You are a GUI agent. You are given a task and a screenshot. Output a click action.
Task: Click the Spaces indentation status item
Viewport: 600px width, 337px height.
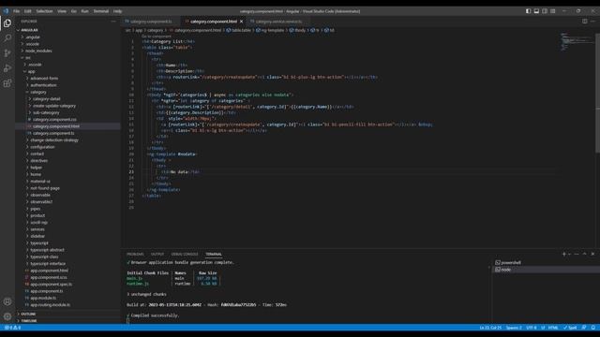point(514,328)
